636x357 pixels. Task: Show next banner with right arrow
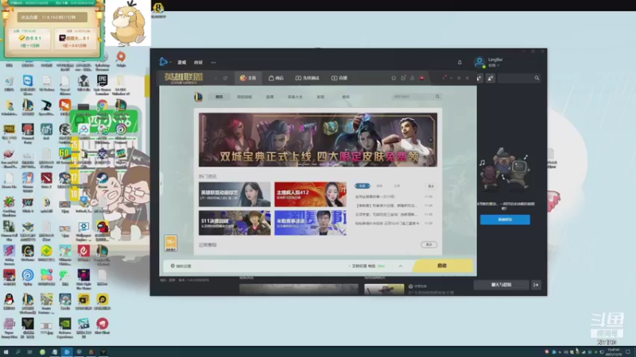[x=430, y=140]
